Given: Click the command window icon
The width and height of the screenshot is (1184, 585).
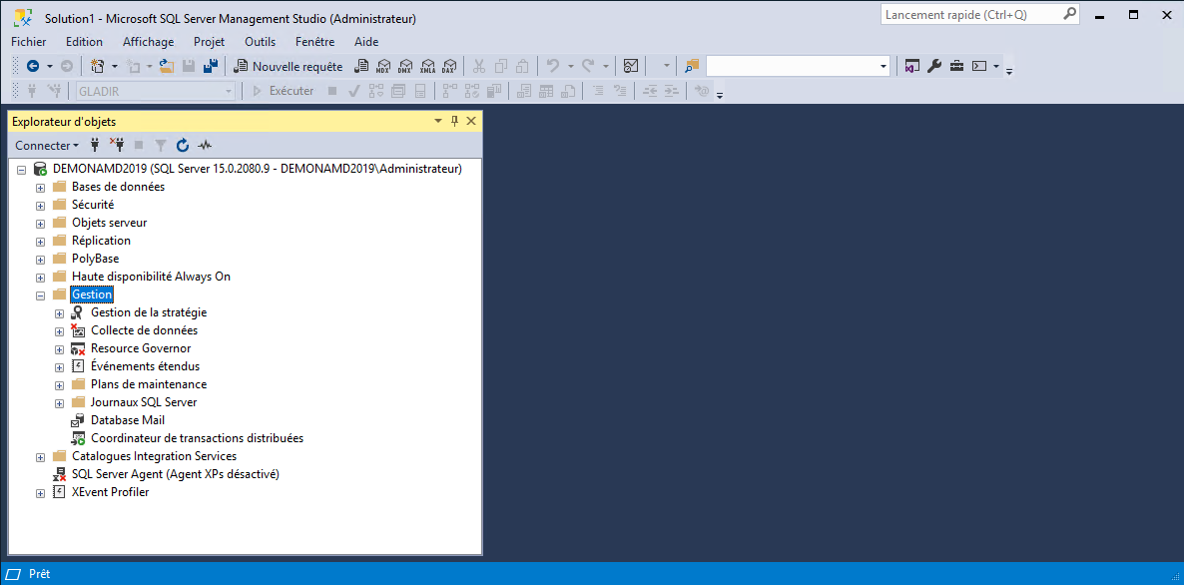Looking at the screenshot, I should point(979,67).
